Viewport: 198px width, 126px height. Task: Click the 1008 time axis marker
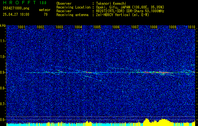pyautogui.click(x=154, y=27)
